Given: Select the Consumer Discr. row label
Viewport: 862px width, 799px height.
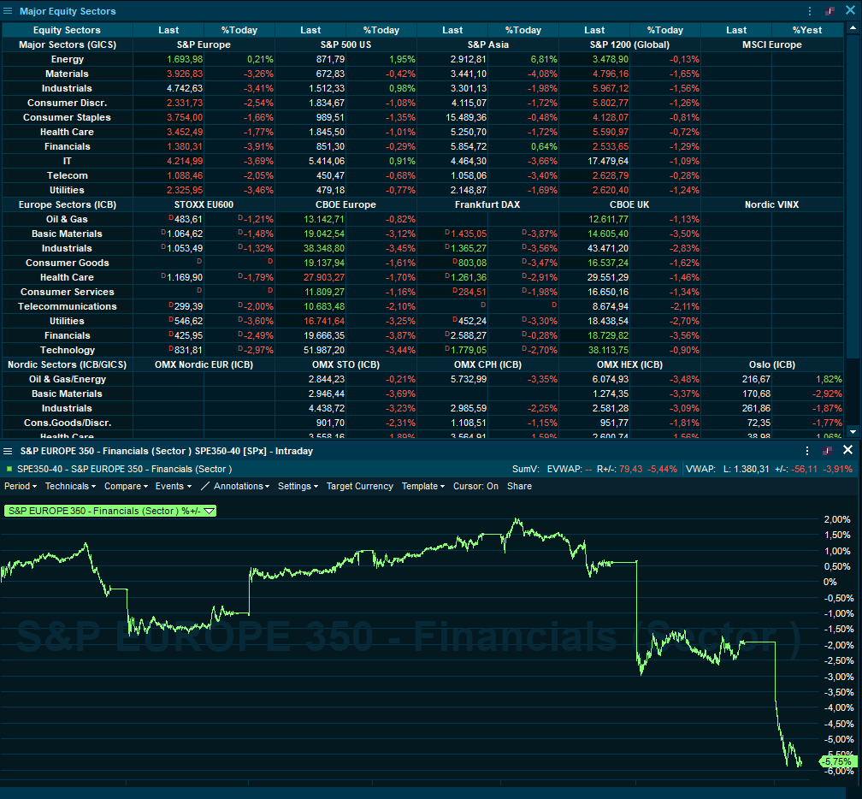Looking at the screenshot, I should point(67,103).
